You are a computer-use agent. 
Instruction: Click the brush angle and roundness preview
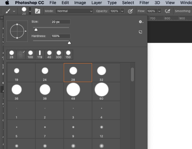coord(17,31)
